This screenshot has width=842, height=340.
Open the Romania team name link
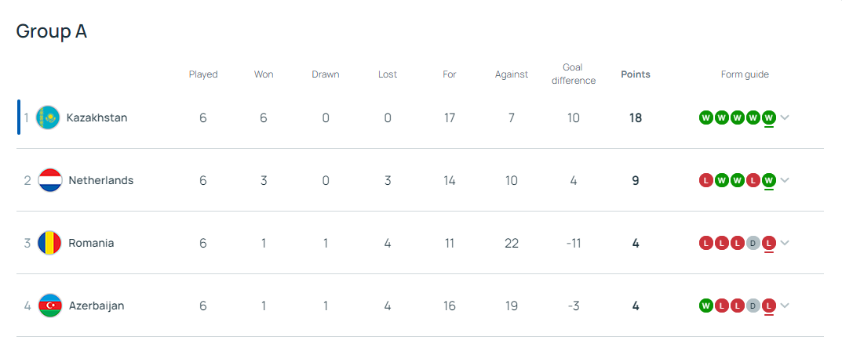tap(91, 243)
